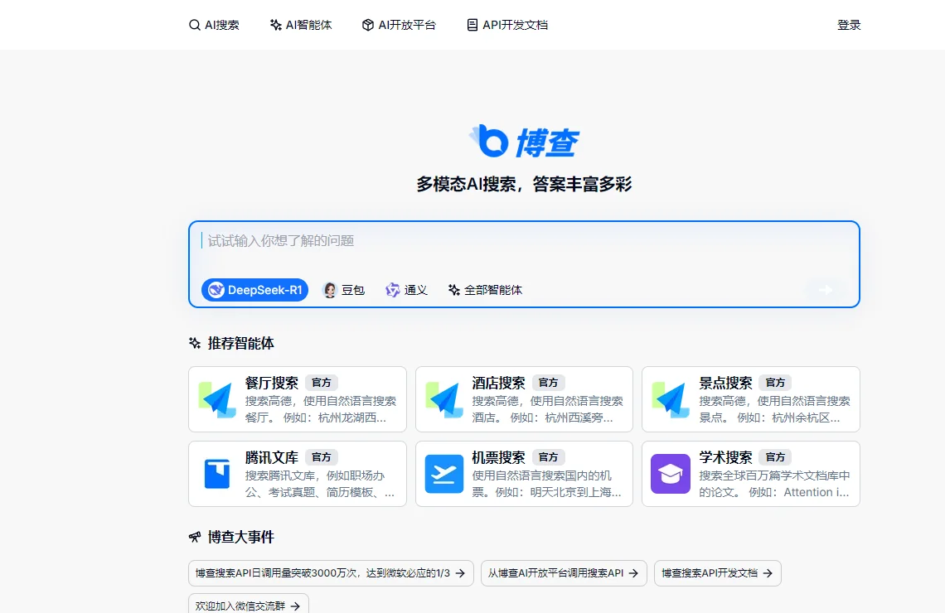Click the arrow on 欢迎加入微信交流群 chip

point(295,606)
